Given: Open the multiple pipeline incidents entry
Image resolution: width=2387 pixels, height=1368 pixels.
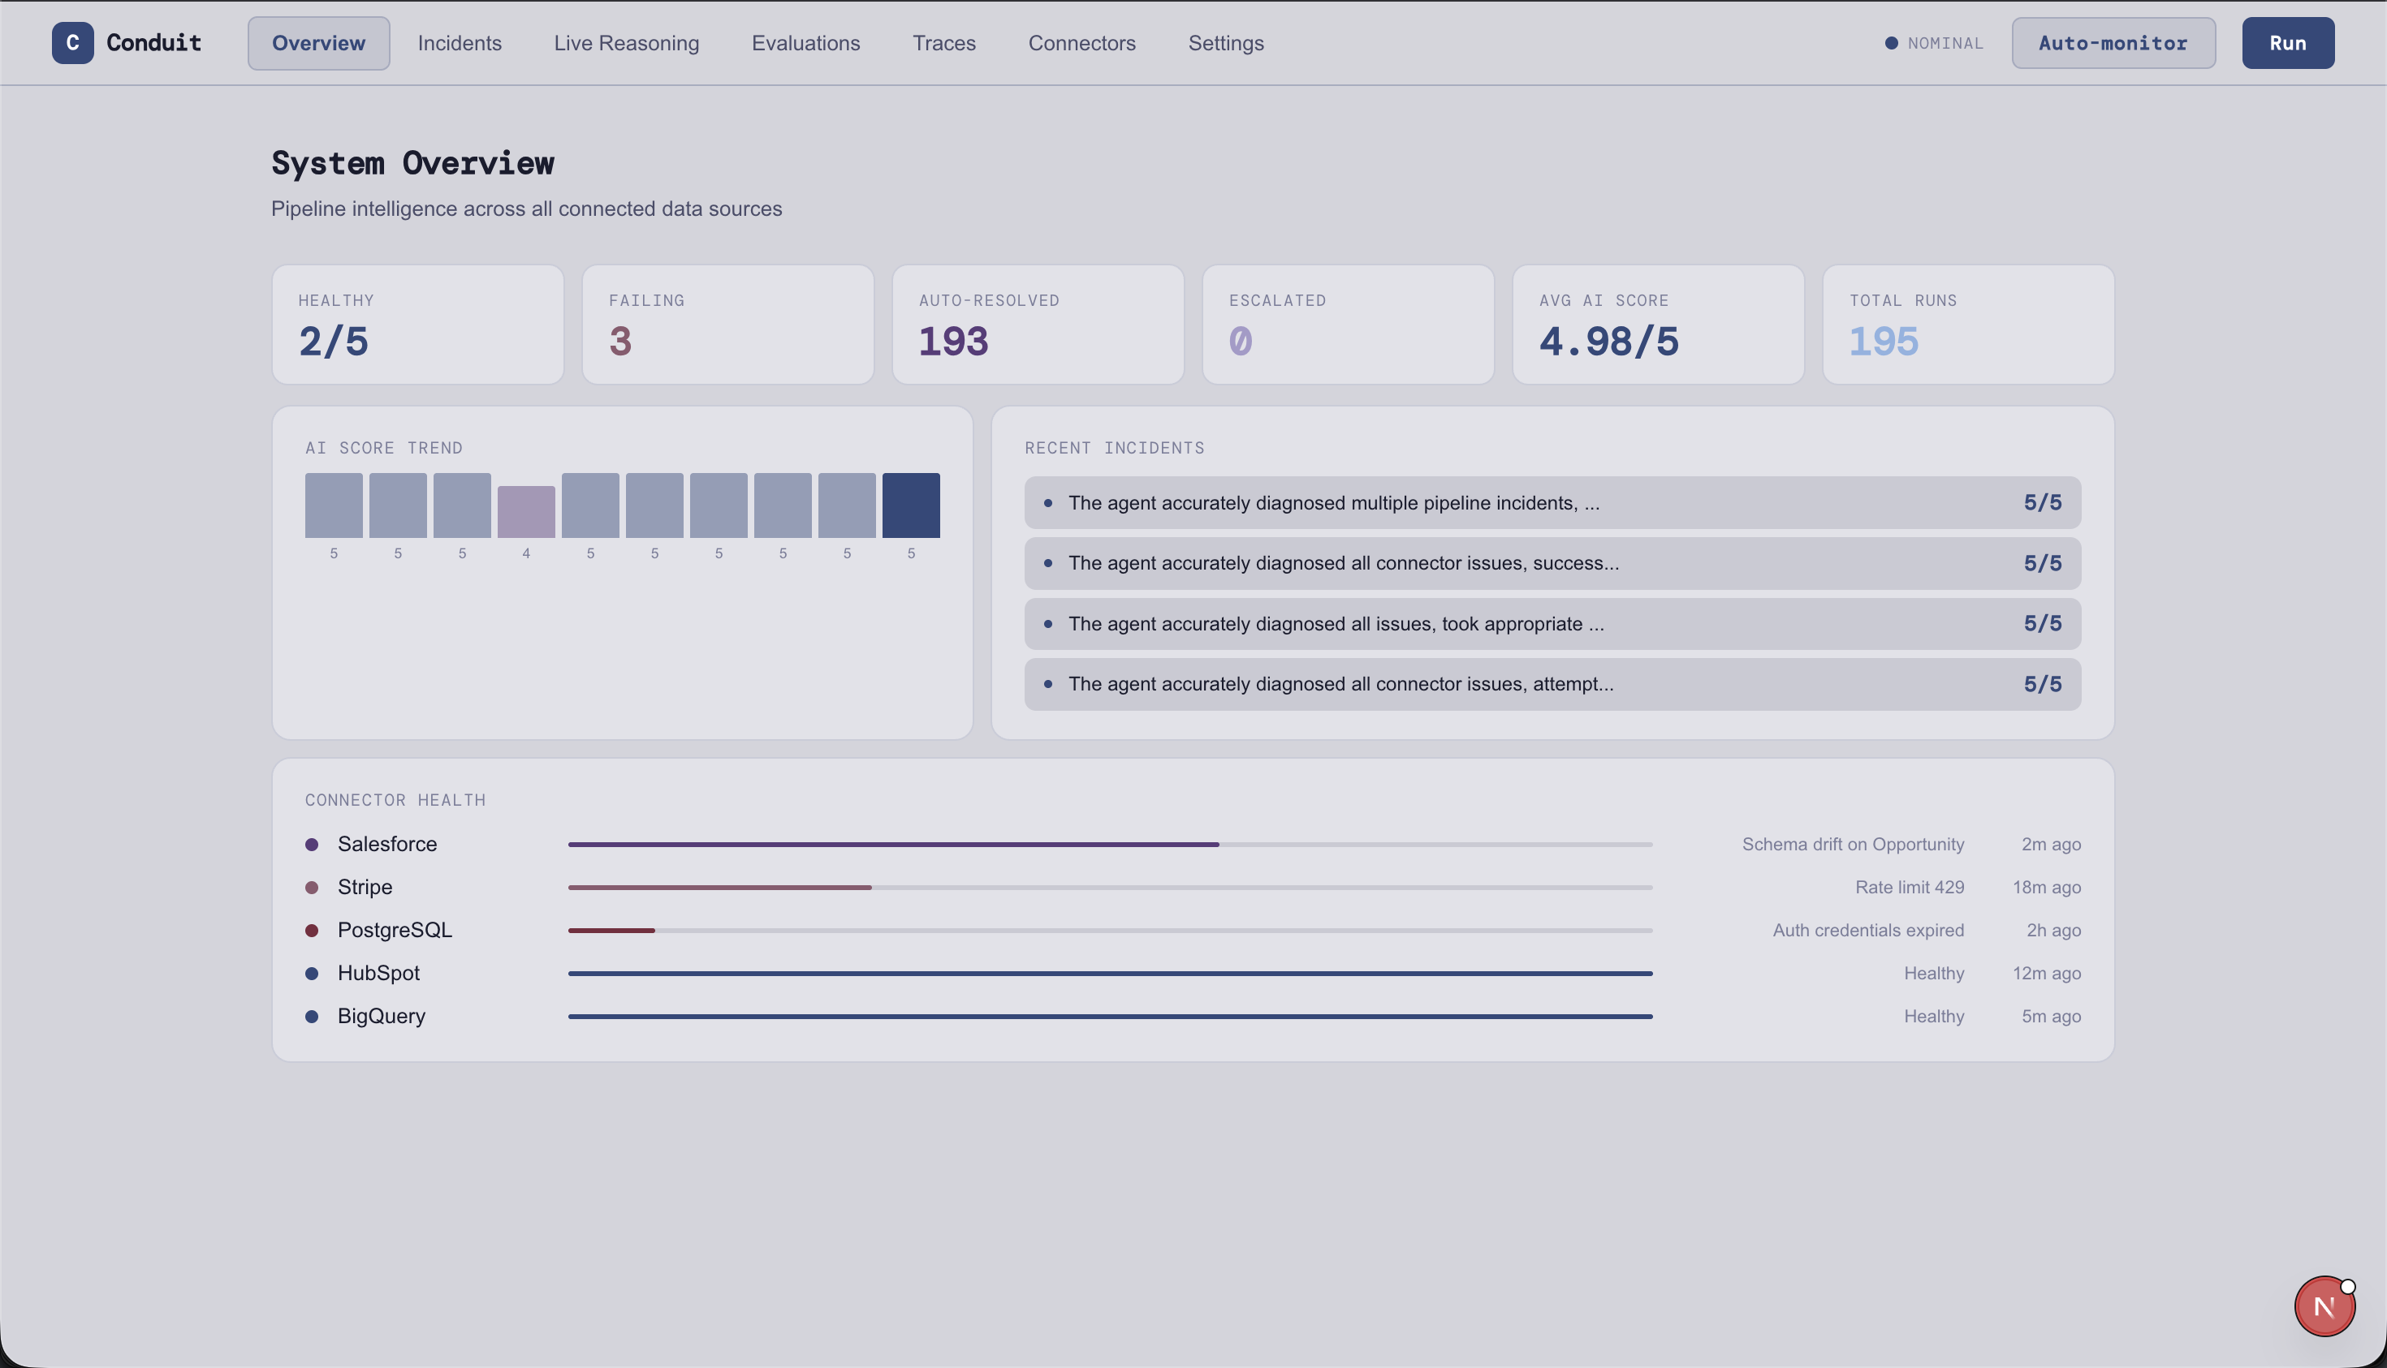Looking at the screenshot, I should (1552, 503).
